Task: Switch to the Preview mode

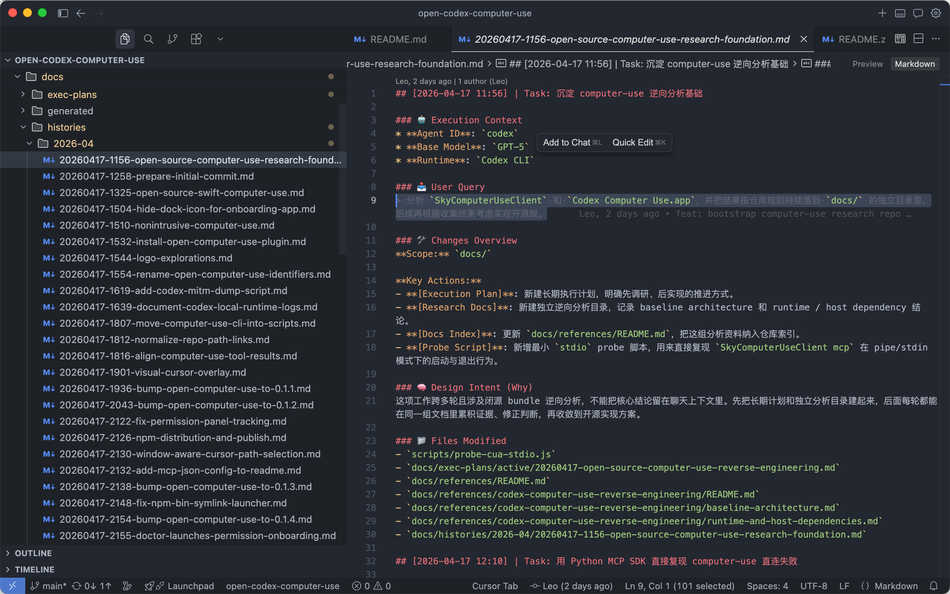Action: 867,64
